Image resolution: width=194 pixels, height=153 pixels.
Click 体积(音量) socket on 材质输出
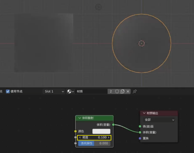(x=140, y=132)
